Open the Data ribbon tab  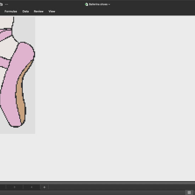pyautogui.click(x=26, y=11)
